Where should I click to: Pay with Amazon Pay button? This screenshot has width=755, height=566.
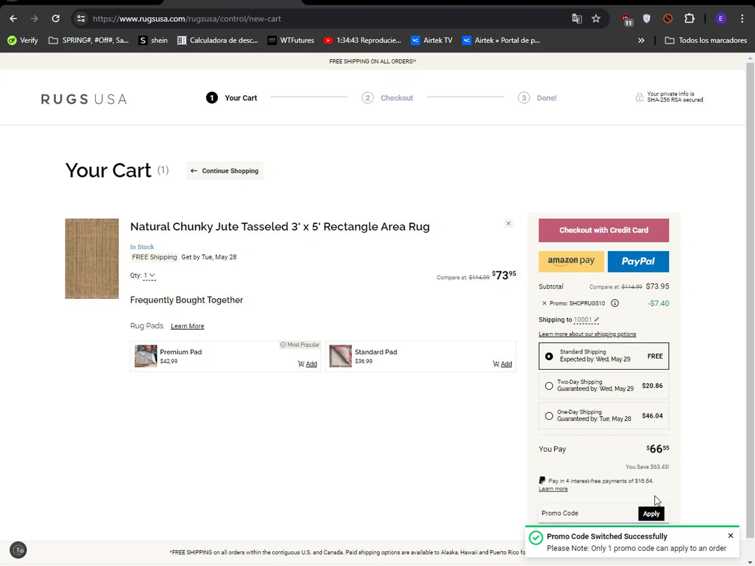coord(571,261)
